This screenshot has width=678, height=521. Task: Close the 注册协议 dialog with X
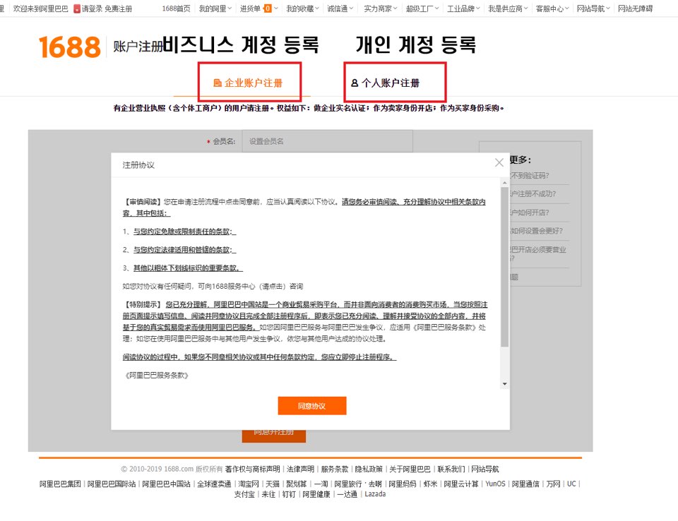click(499, 162)
